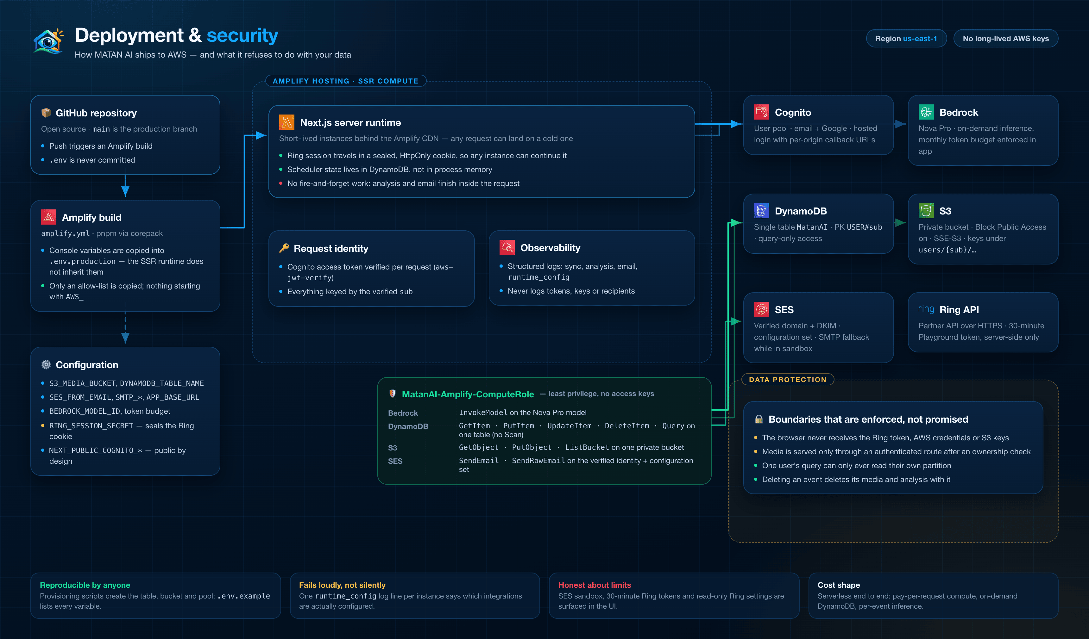The width and height of the screenshot is (1089, 639).
Task: Click the green Bedrock icon
Action: tap(926, 112)
